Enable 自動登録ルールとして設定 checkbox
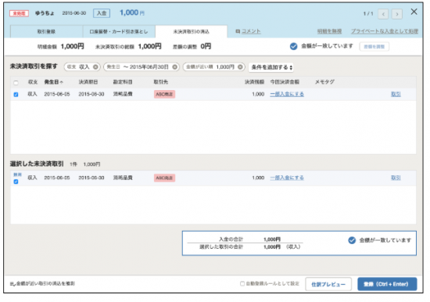This screenshot has height=302, width=430. click(242, 283)
